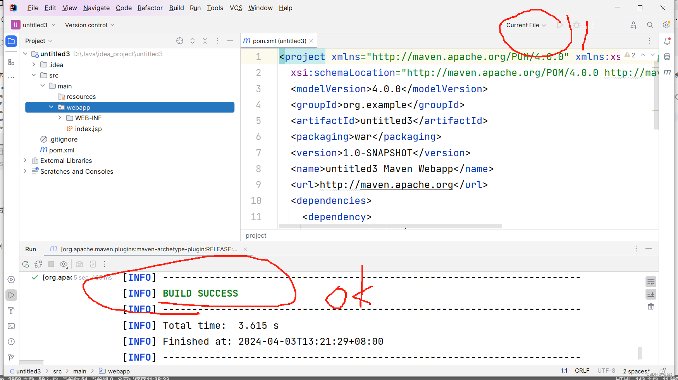Screen dimensions: 678x380
Task: Click the 'project' XML breadcrumb below editor
Action: (x=256, y=235)
